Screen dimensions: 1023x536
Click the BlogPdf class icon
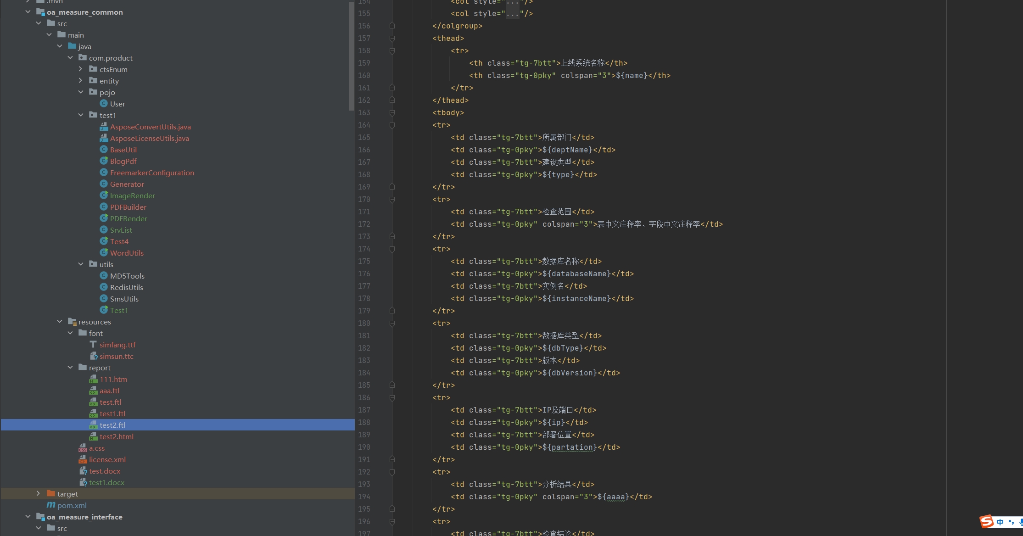[104, 161]
